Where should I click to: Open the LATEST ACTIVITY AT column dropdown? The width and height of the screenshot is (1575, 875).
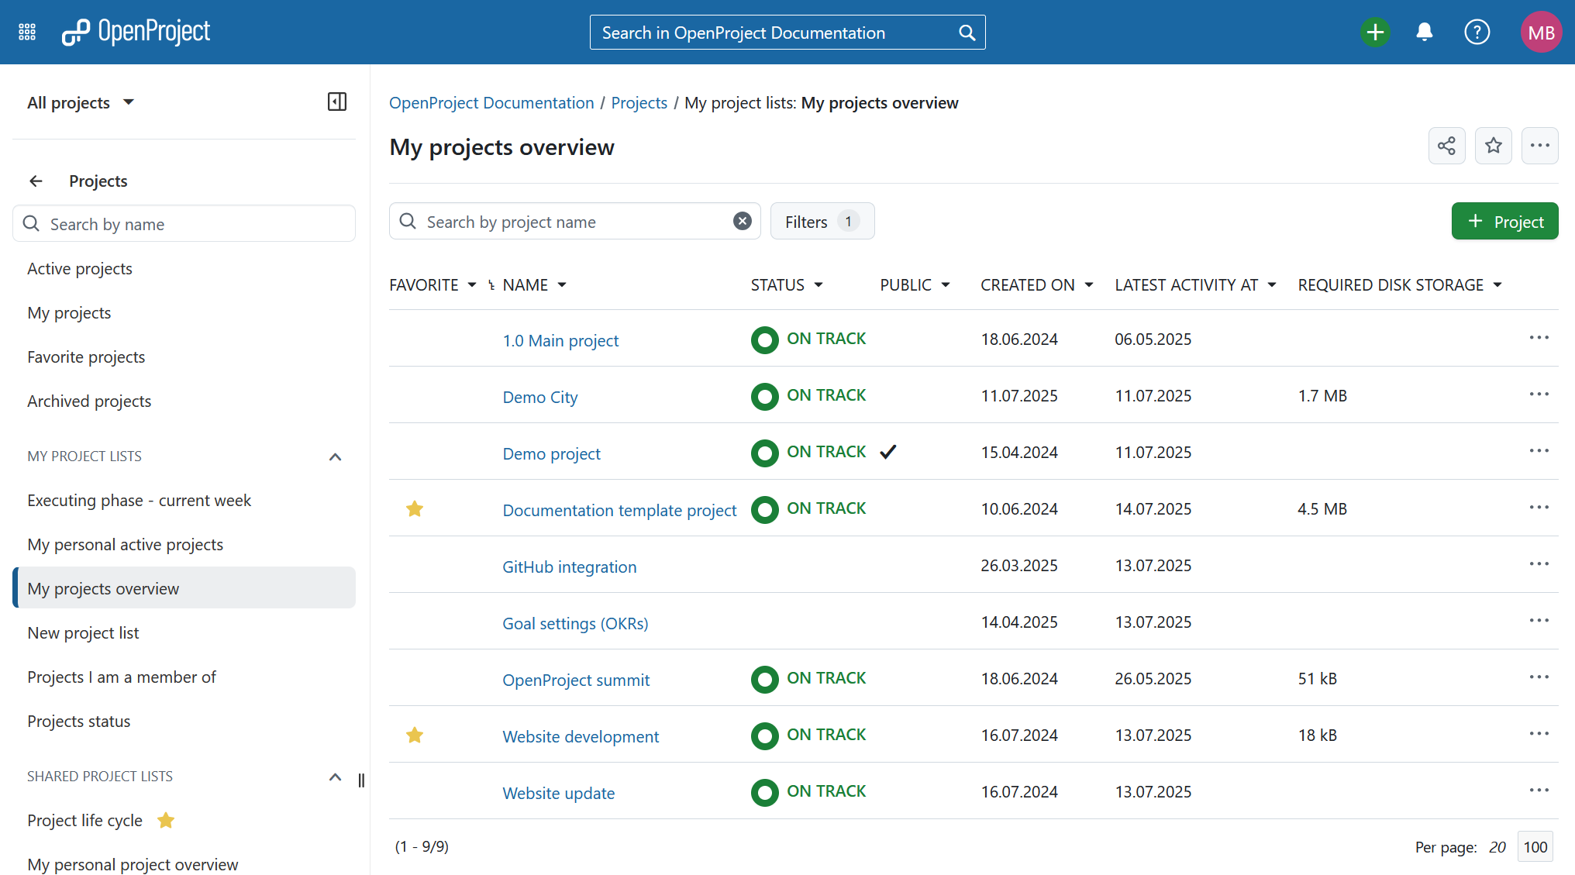click(x=1272, y=285)
